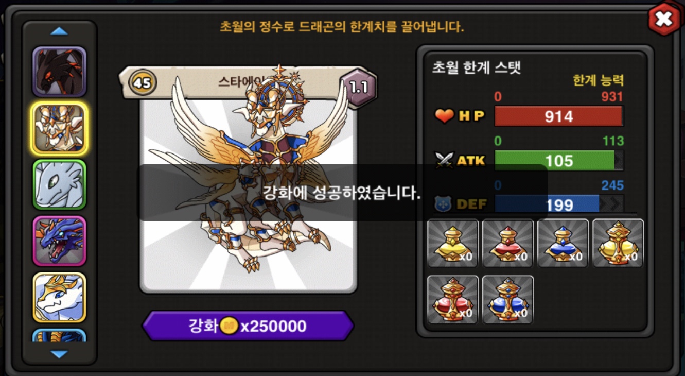Viewport: 685px width, 376px height.
Task: Select the small yellow essence potion
Action: 453,243
